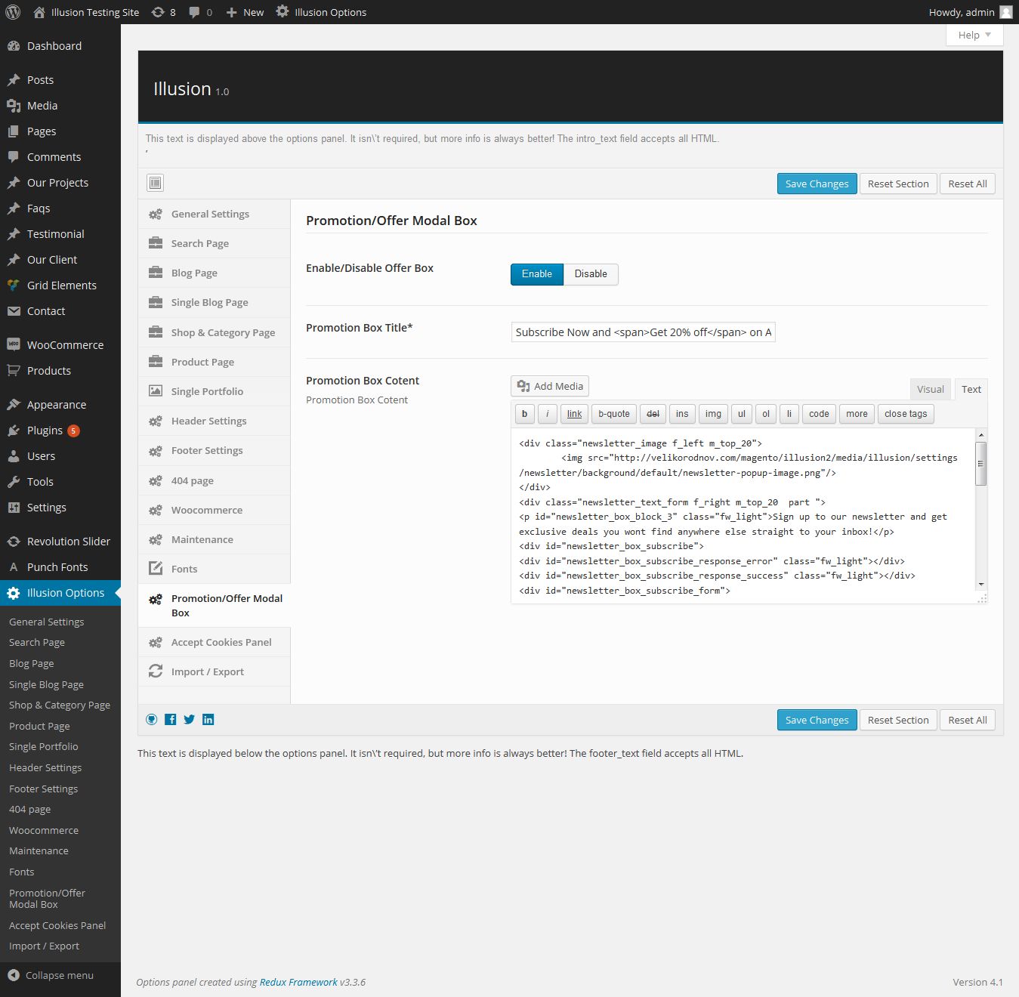Click the WordPress logo icon in admin bar
The width and height of the screenshot is (1019, 997).
pos(13,12)
